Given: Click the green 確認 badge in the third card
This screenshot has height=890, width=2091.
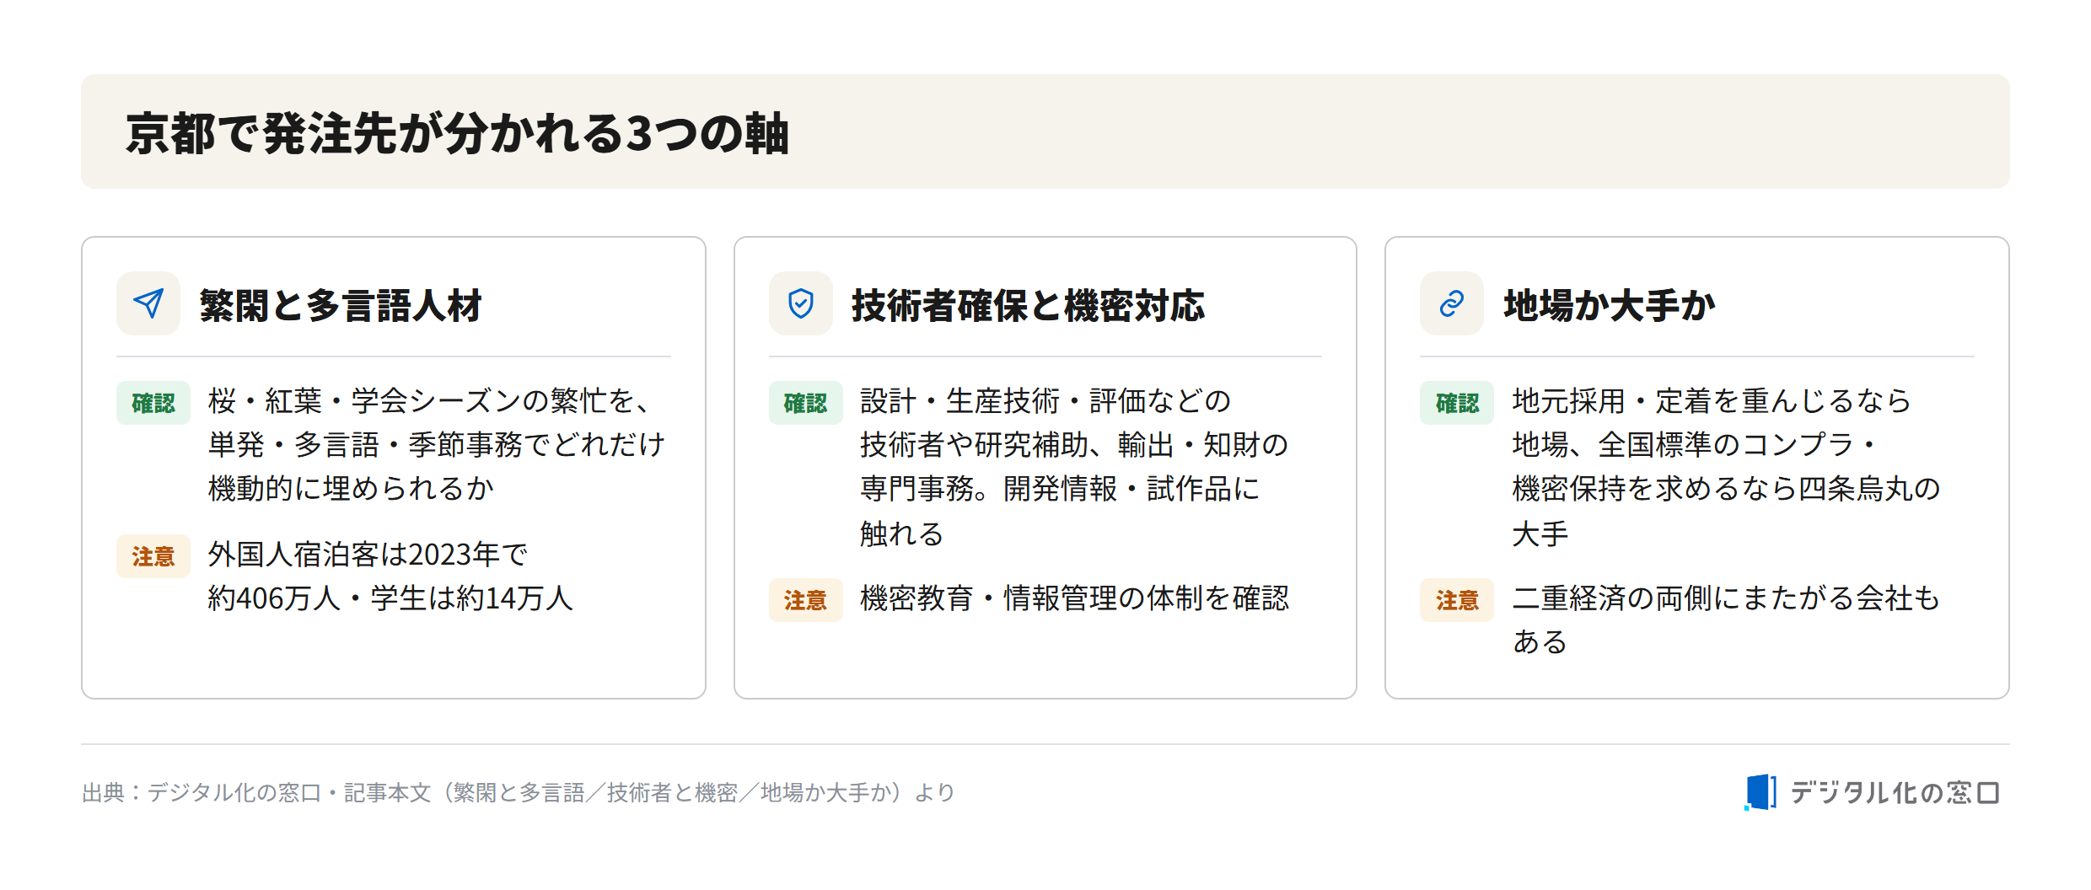Looking at the screenshot, I should 1457,403.
